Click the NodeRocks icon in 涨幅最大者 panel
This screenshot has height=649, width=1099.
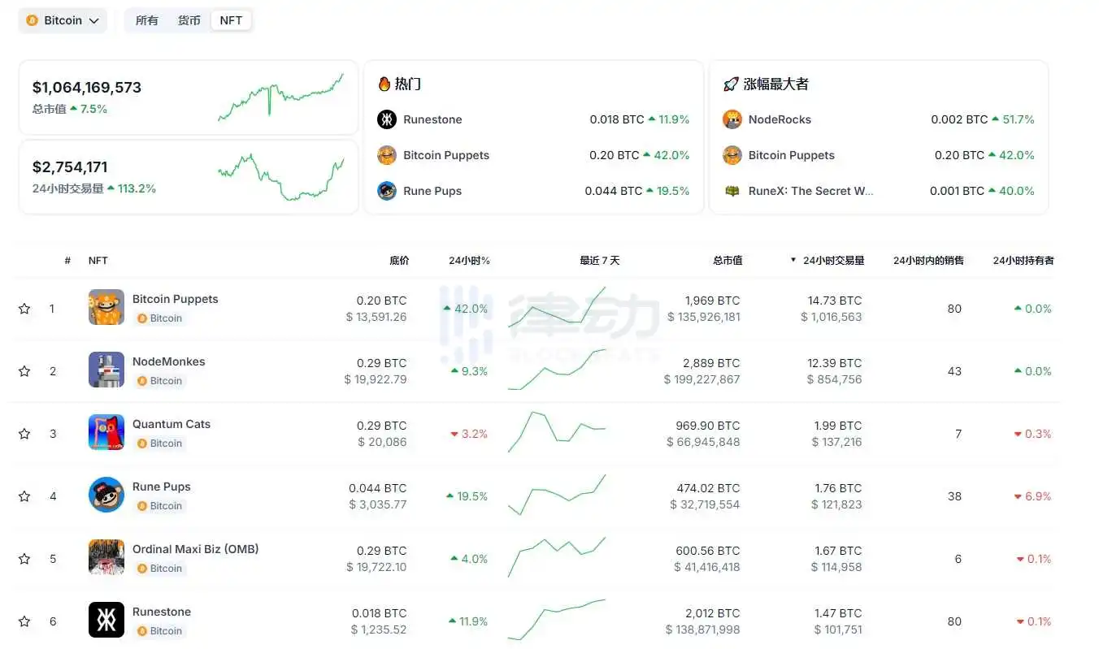coord(732,119)
